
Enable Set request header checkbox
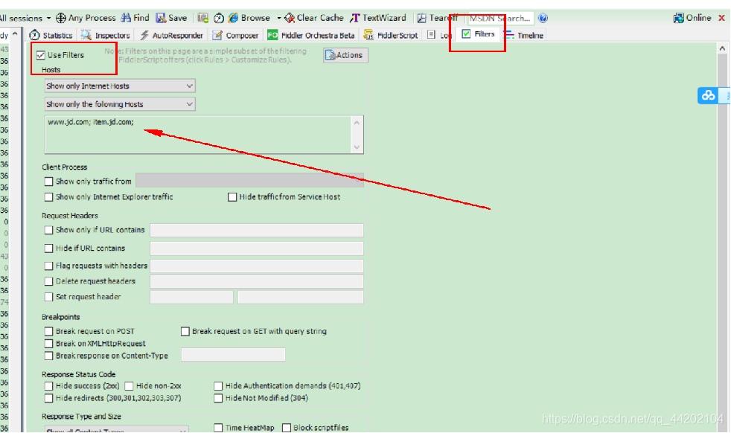tap(48, 297)
